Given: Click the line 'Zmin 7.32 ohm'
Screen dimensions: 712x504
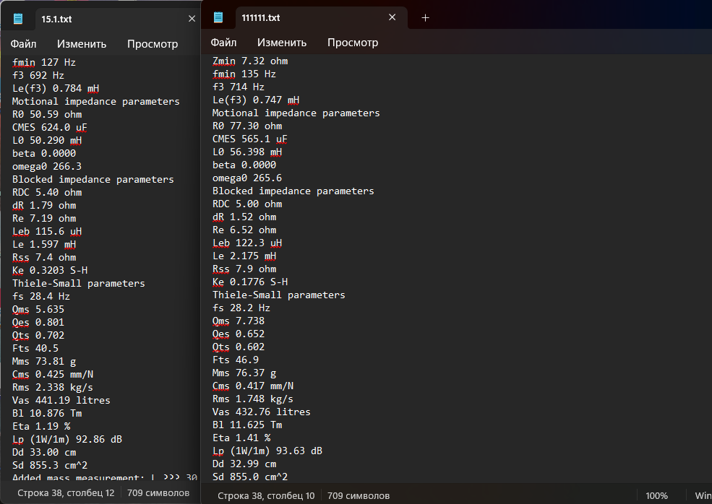Looking at the screenshot, I should [x=250, y=61].
